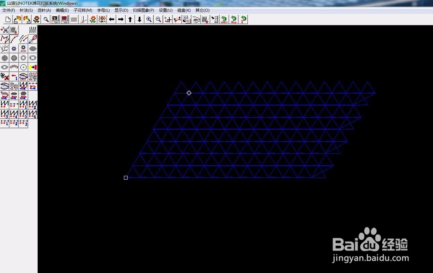Screen dimensions: 433x273
Task: Click the red dumbbell measure distance icon
Action: [x=177, y=19]
